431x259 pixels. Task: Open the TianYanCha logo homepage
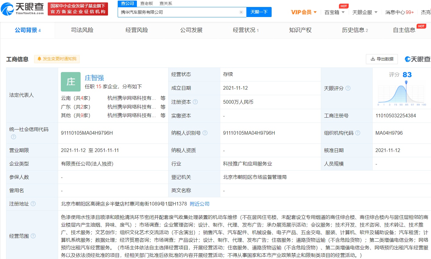[x=23, y=9]
